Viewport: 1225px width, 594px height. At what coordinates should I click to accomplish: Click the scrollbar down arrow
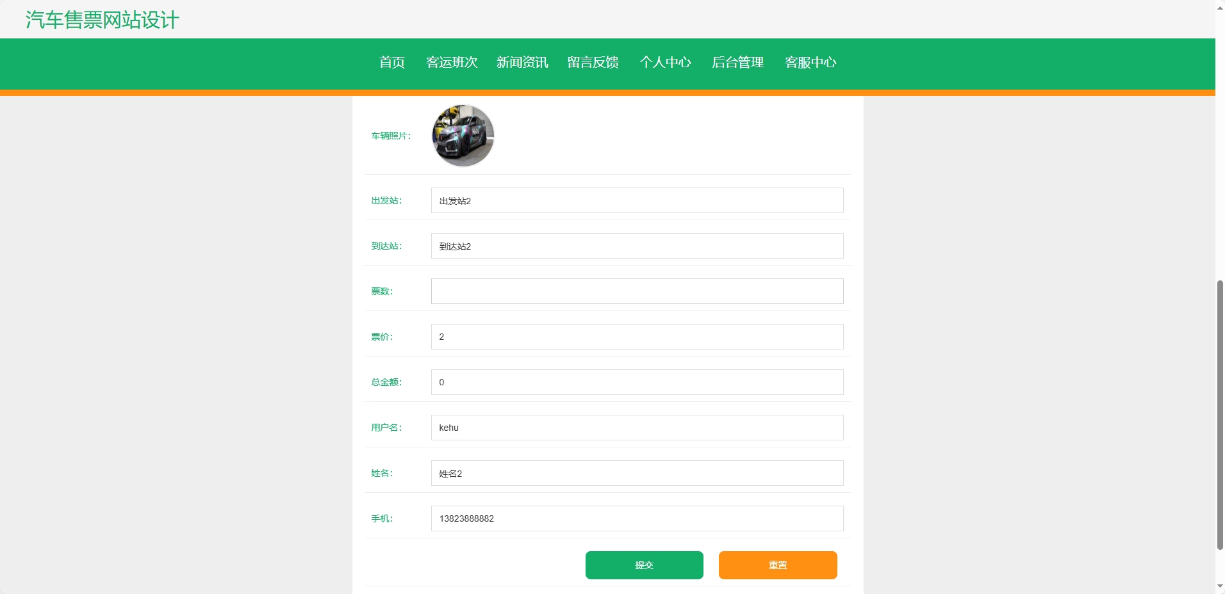1219,588
